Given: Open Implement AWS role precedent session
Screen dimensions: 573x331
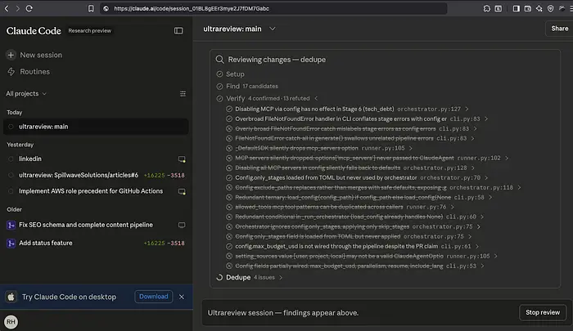Looking at the screenshot, I should (96, 191).
